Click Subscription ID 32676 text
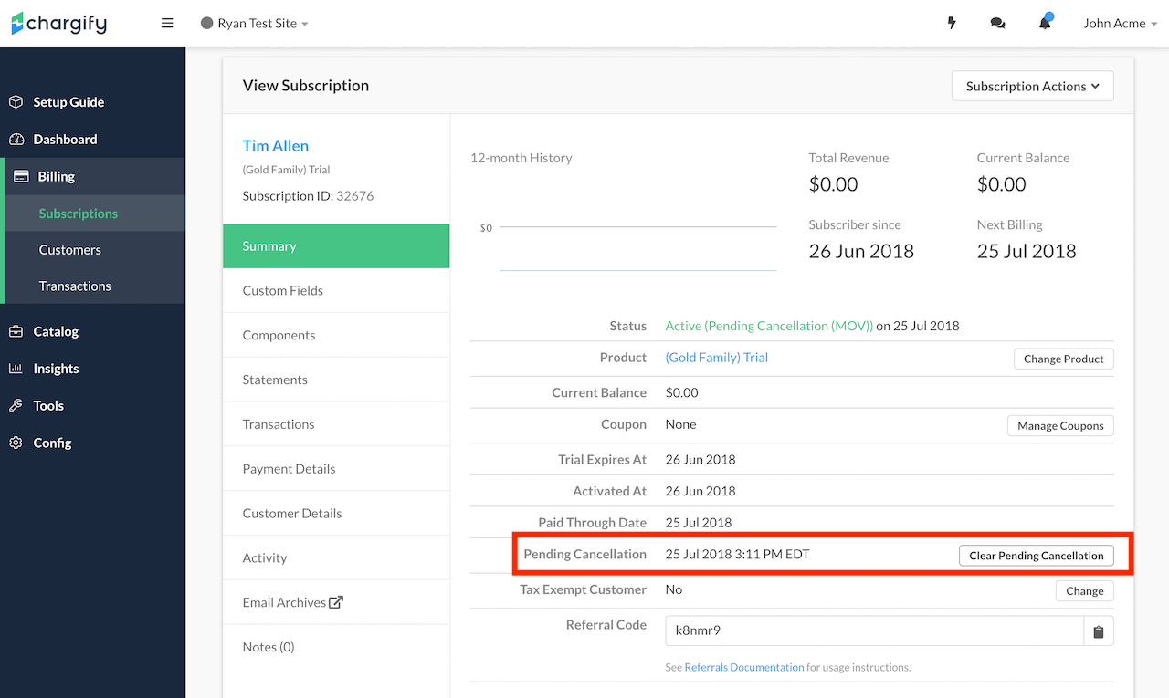The width and height of the screenshot is (1169, 698). click(x=308, y=196)
